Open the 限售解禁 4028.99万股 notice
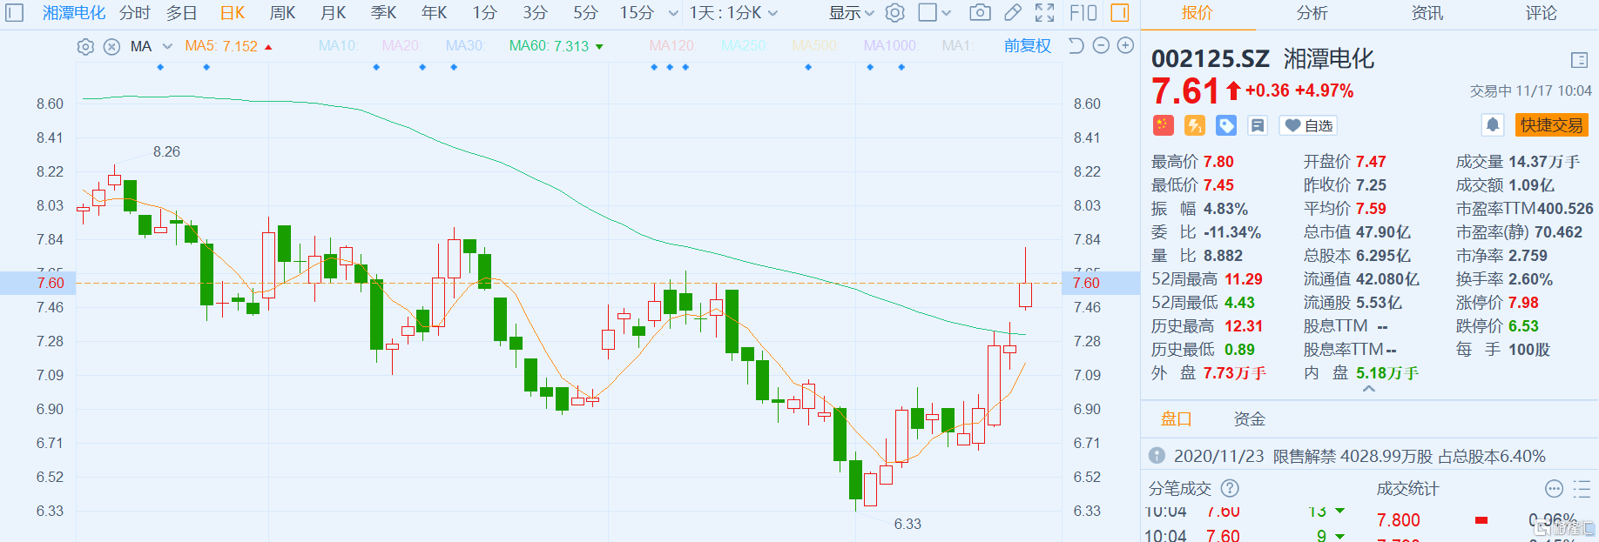The height and width of the screenshot is (542, 1599). (x=1359, y=456)
